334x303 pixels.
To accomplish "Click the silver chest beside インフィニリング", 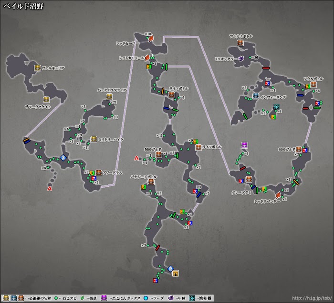I will tap(256, 96).
